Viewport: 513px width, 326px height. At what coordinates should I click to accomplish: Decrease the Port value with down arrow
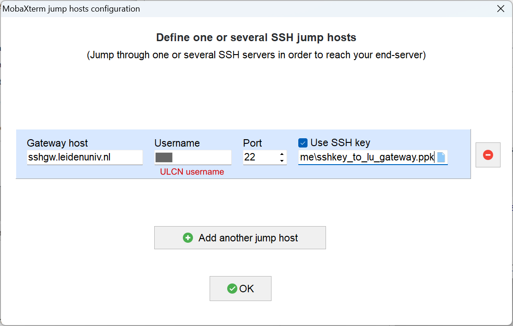click(282, 161)
